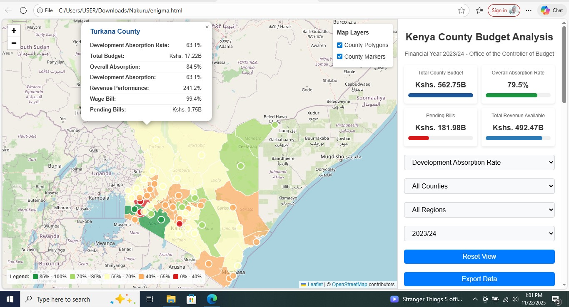Click the address bar URL field
The image size is (569, 307).
(x=250, y=10)
